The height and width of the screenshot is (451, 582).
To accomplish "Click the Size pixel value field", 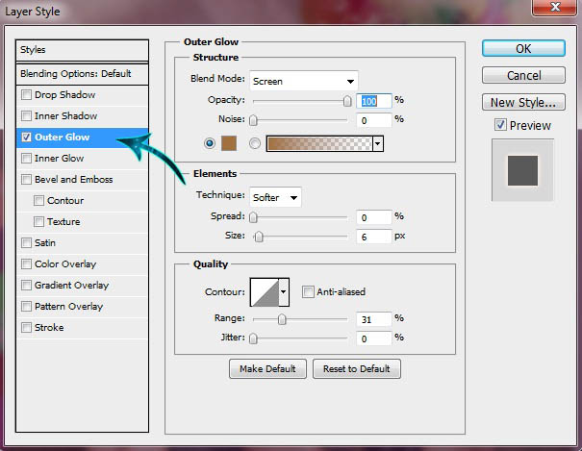I will click(374, 237).
